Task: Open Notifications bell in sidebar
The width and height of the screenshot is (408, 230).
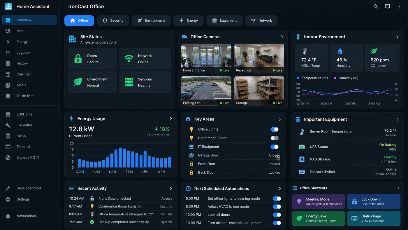Action: click(29, 216)
